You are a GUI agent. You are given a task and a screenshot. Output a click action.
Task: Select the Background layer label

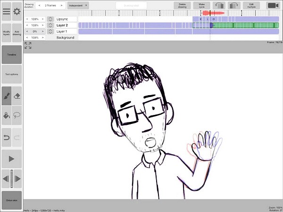pyautogui.click(x=66, y=37)
